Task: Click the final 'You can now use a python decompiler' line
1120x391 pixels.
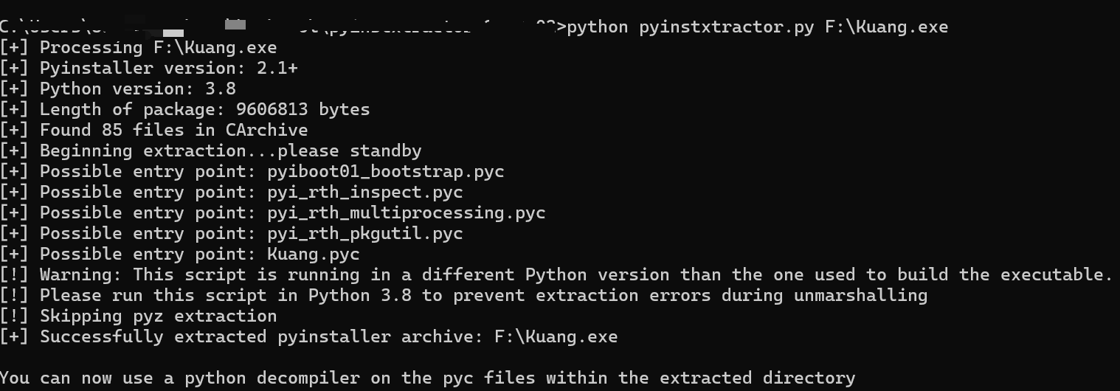Action: click(x=428, y=378)
